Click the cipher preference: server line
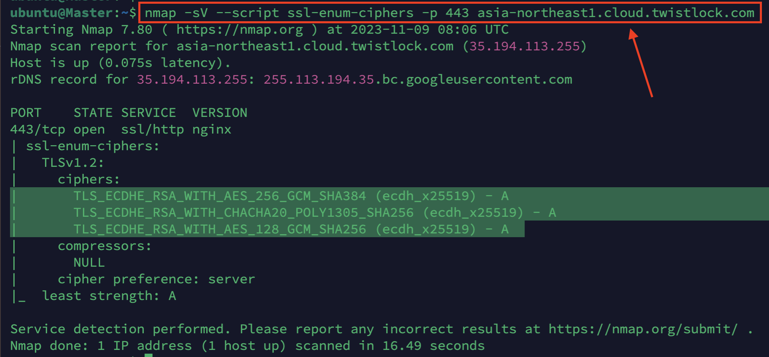The height and width of the screenshot is (357, 769). pyautogui.click(x=156, y=279)
